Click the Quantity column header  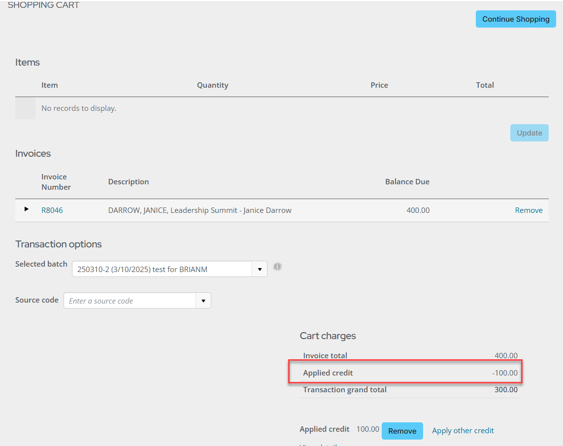[x=212, y=85]
